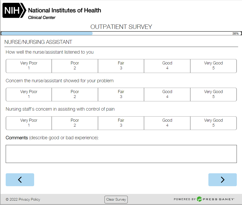Rate listening question as Very Good 5

214,66
